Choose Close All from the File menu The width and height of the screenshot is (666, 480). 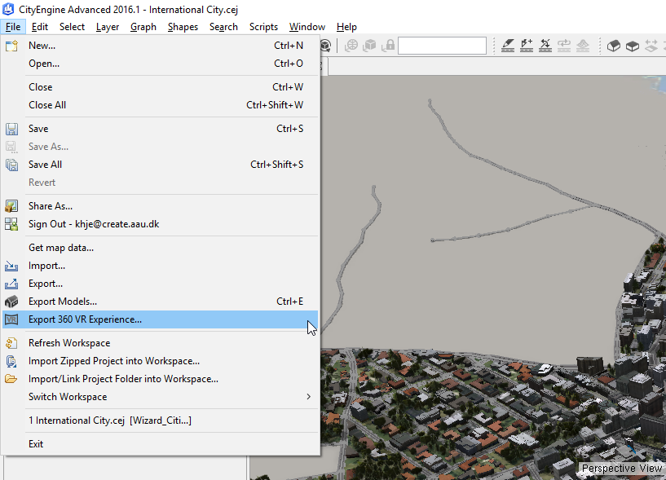click(x=160, y=105)
